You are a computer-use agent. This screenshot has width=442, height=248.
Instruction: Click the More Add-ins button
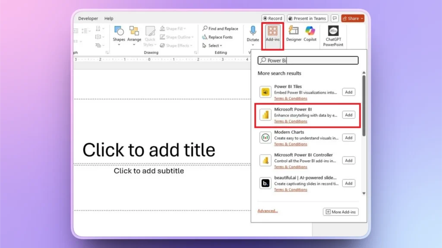341,212
